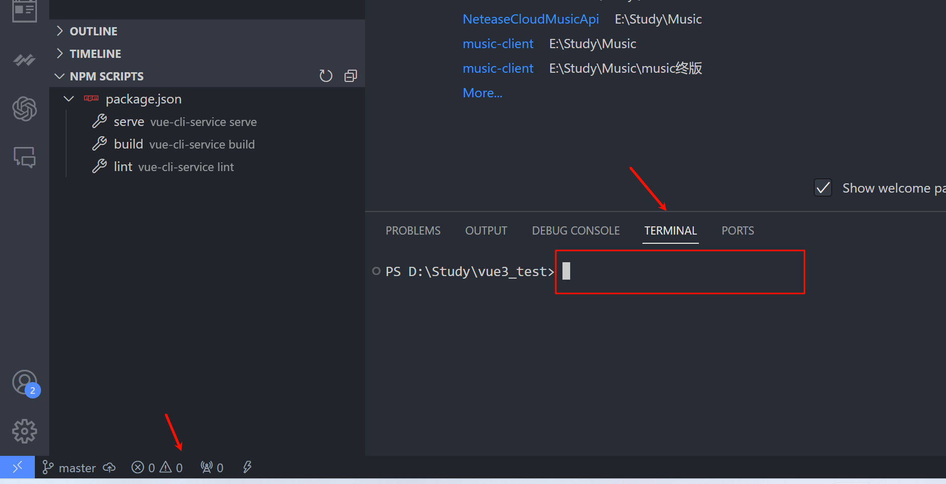Open the errors and warnings count in the status bar
Image resolution: width=946 pixels, height=484 pixels.
click(x=157, y=468)
